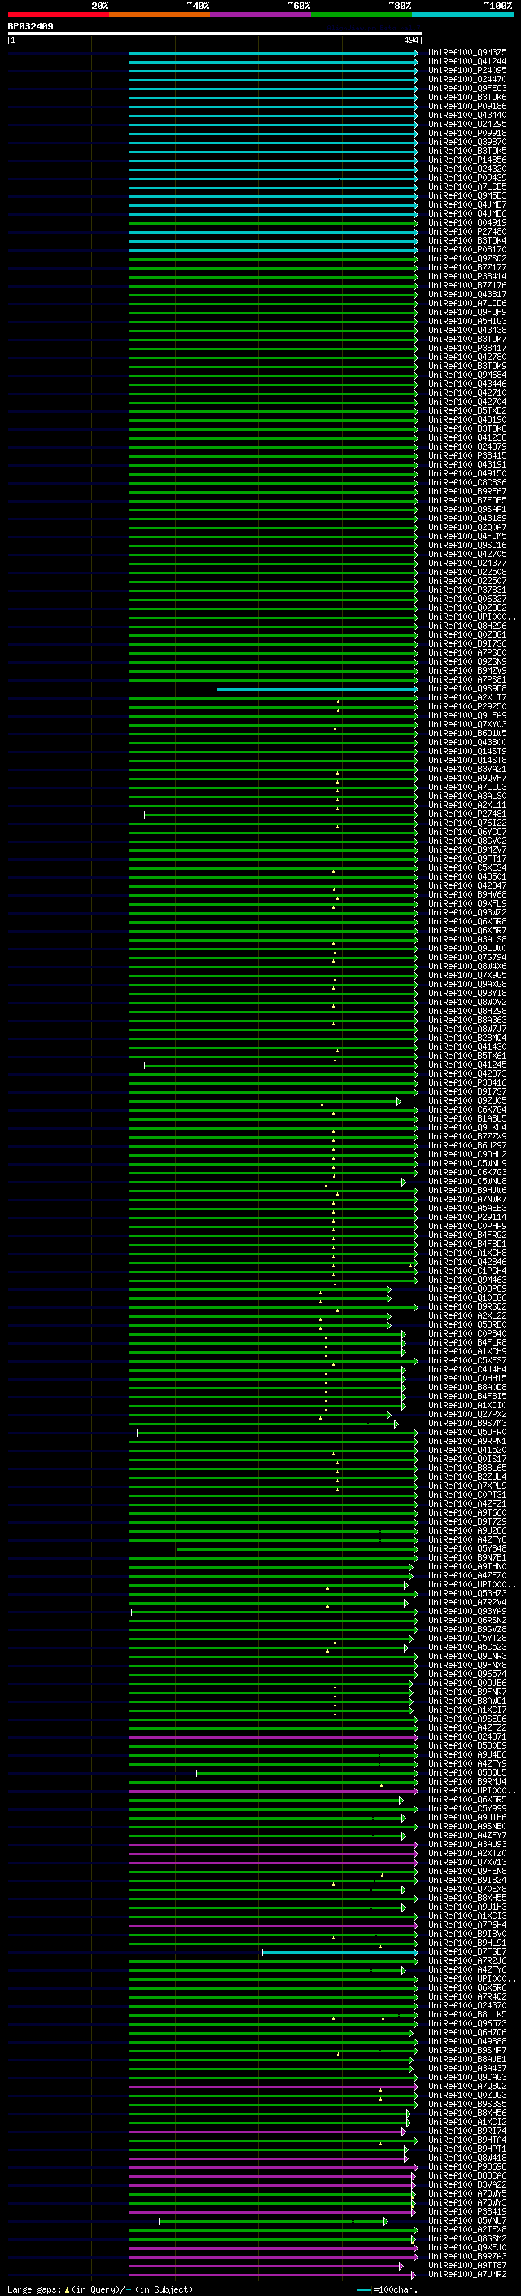Image resolution: width=521 pixels, height=2296 pixels.
Task: Click label UniRef100_B8LLK5
Action: point(467,2015)
